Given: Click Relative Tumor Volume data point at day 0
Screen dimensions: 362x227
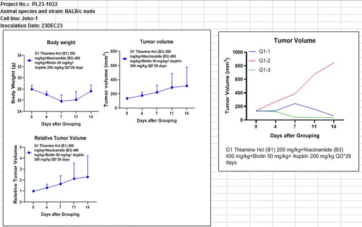Looking at the screenshot, I should point(34,191).
